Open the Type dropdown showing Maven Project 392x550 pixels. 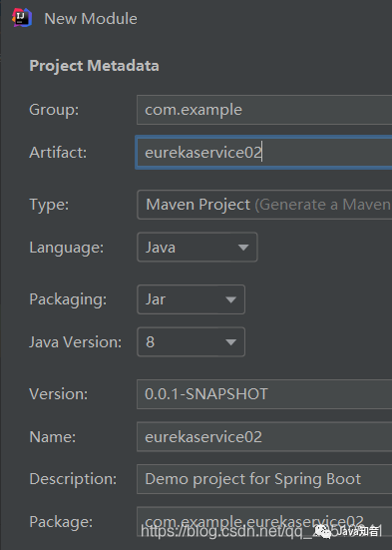click(264, 205)
